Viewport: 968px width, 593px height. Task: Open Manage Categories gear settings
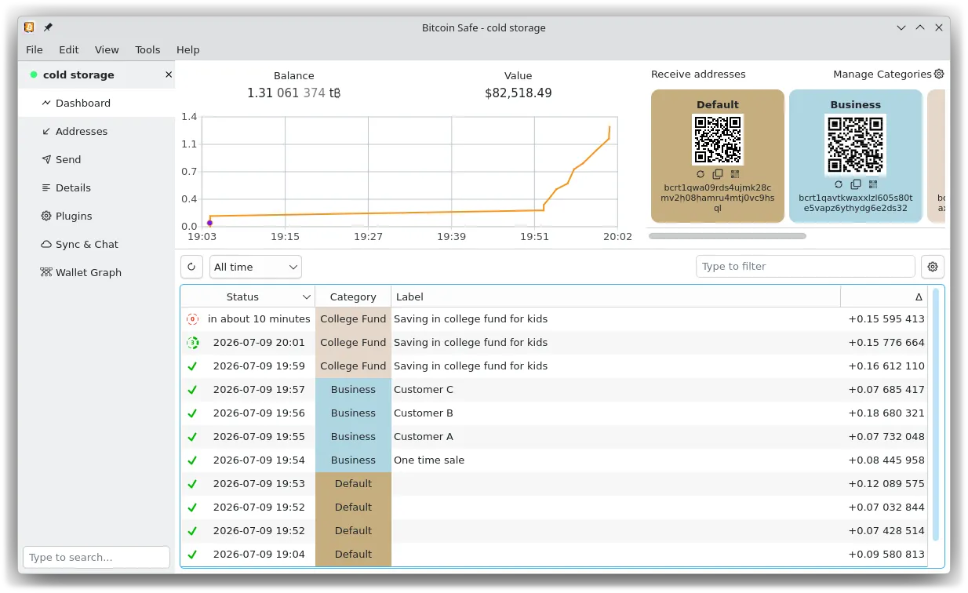[939, 75]
